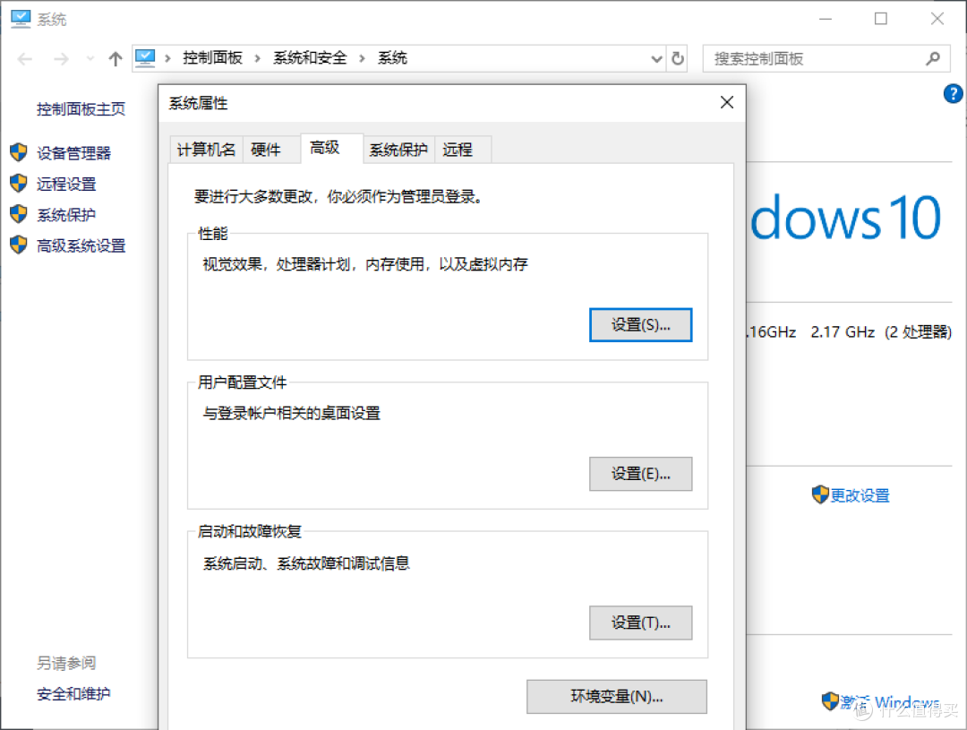The width and height of the screenshot is (967, 730).
Task: Click the 系统 window title icon
Action: pyautogui.click(x=21, y=19)
